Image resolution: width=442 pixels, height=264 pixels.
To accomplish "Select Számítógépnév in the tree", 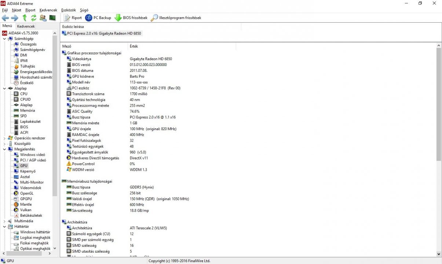I will 33,49.
